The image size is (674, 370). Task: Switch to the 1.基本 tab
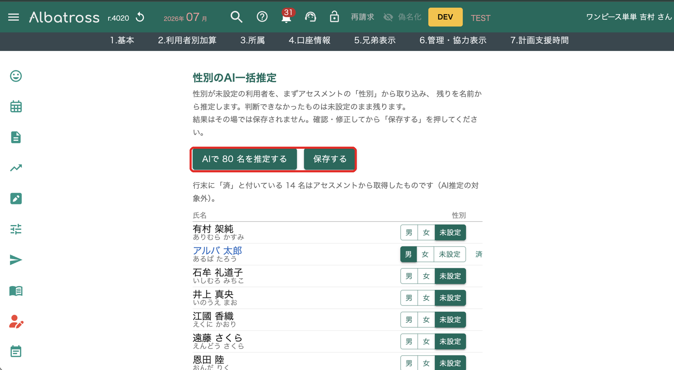pyautogui.click(x=122, y=40)
